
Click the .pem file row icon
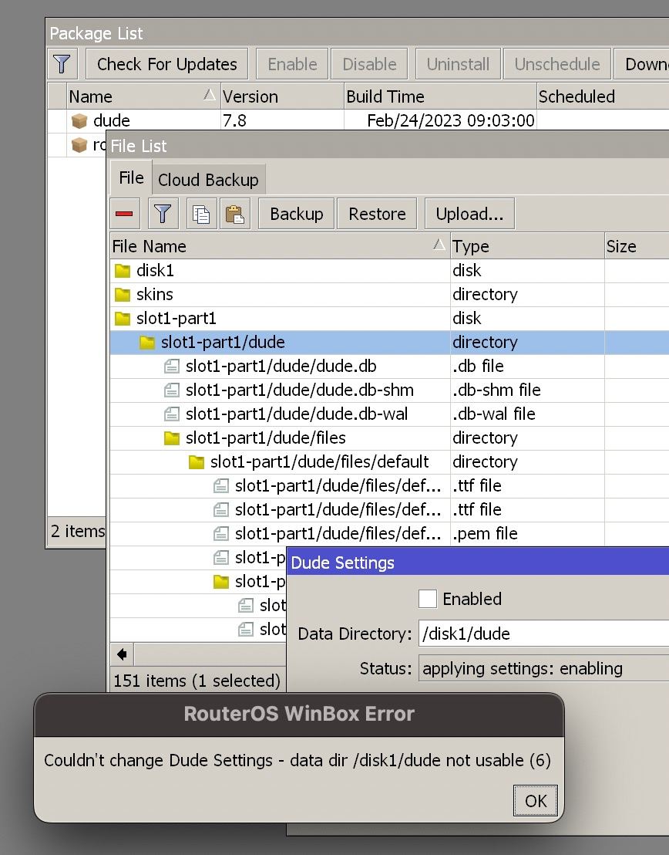click(220, 534)
